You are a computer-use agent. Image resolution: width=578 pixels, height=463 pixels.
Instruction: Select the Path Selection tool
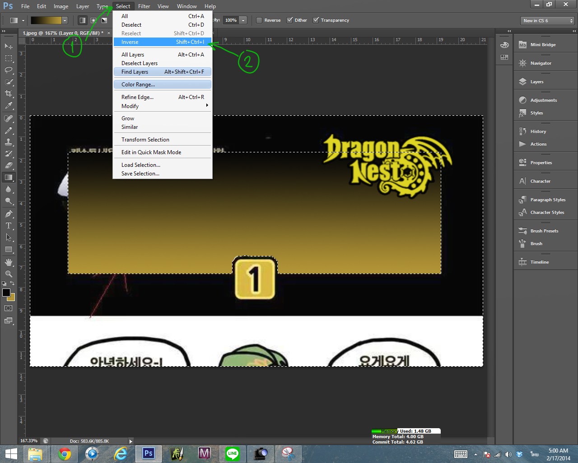[x=9, y=237]
